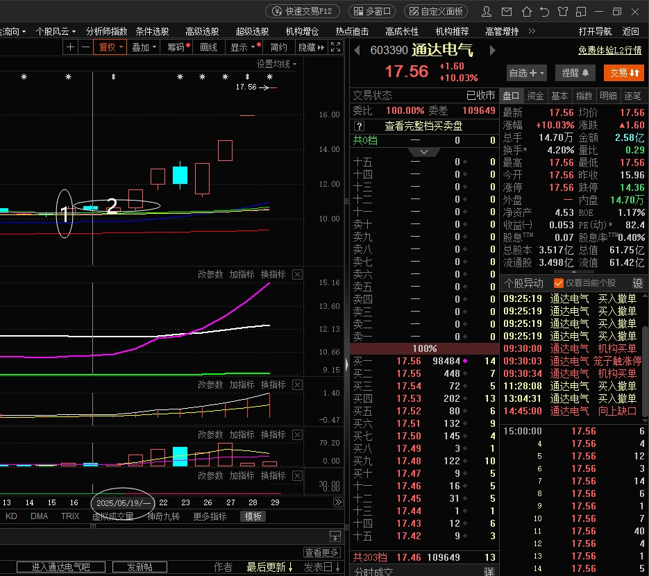Image resolution: width=649 pixels, height=576 pixels.
Task: Select TRIX indicator tab
Action: (x=70, y=516)
